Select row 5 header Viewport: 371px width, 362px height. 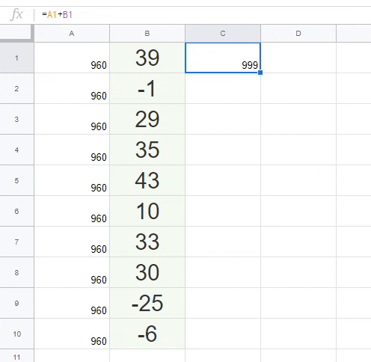(16, 180)
